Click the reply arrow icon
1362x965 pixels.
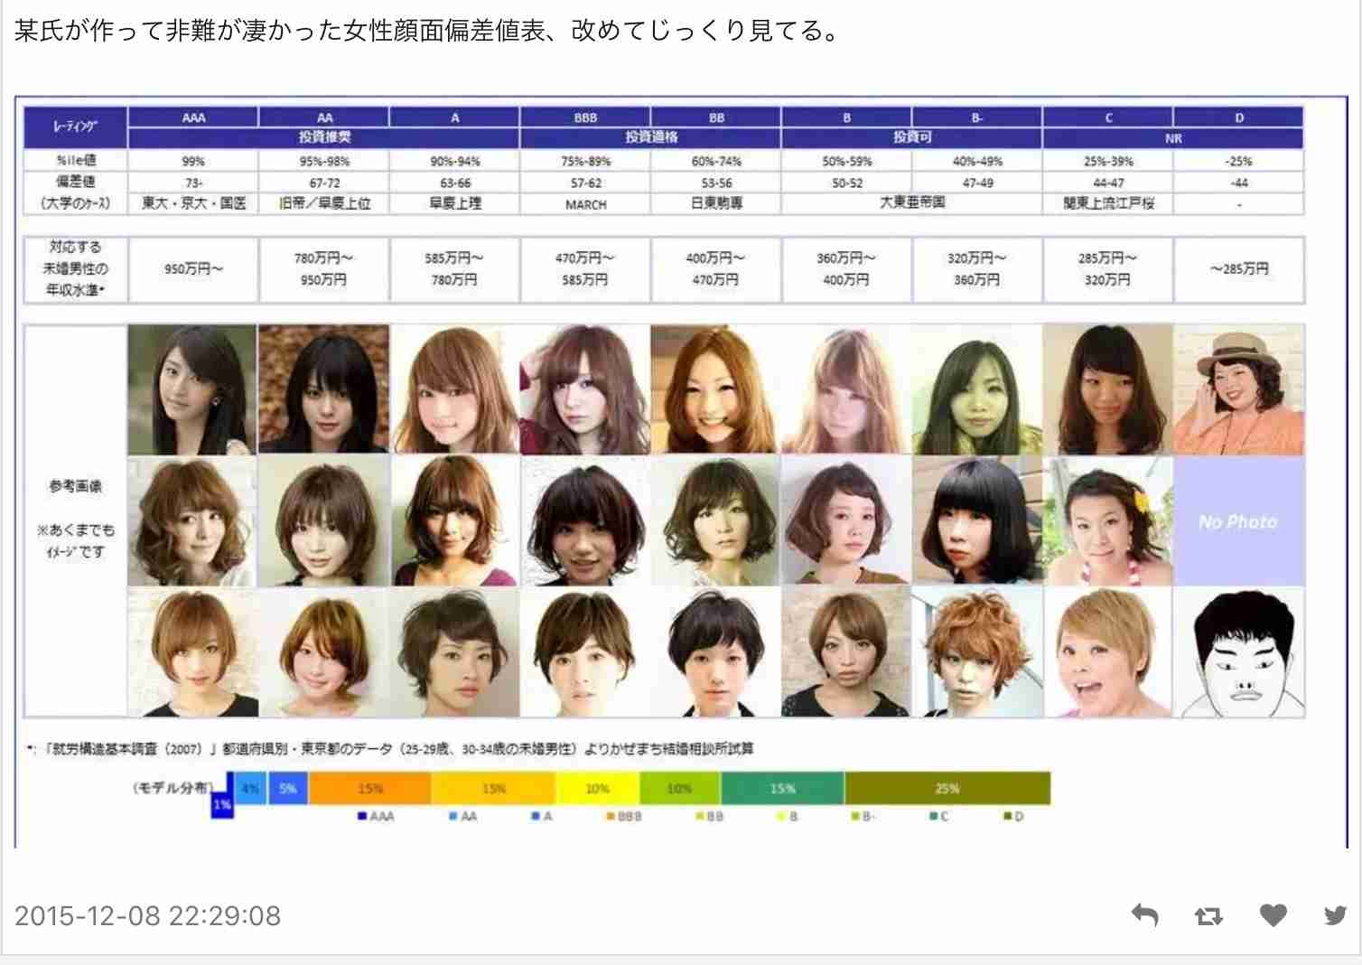click(x=1144, y=915)
